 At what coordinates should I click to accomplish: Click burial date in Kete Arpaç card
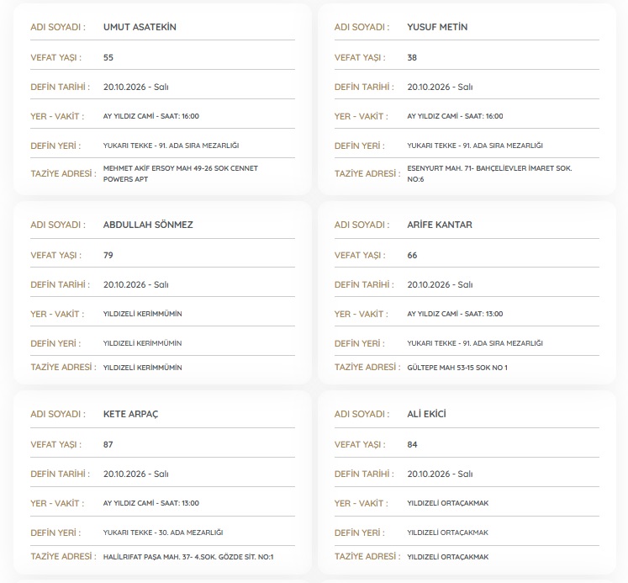[x=136, y=474]
